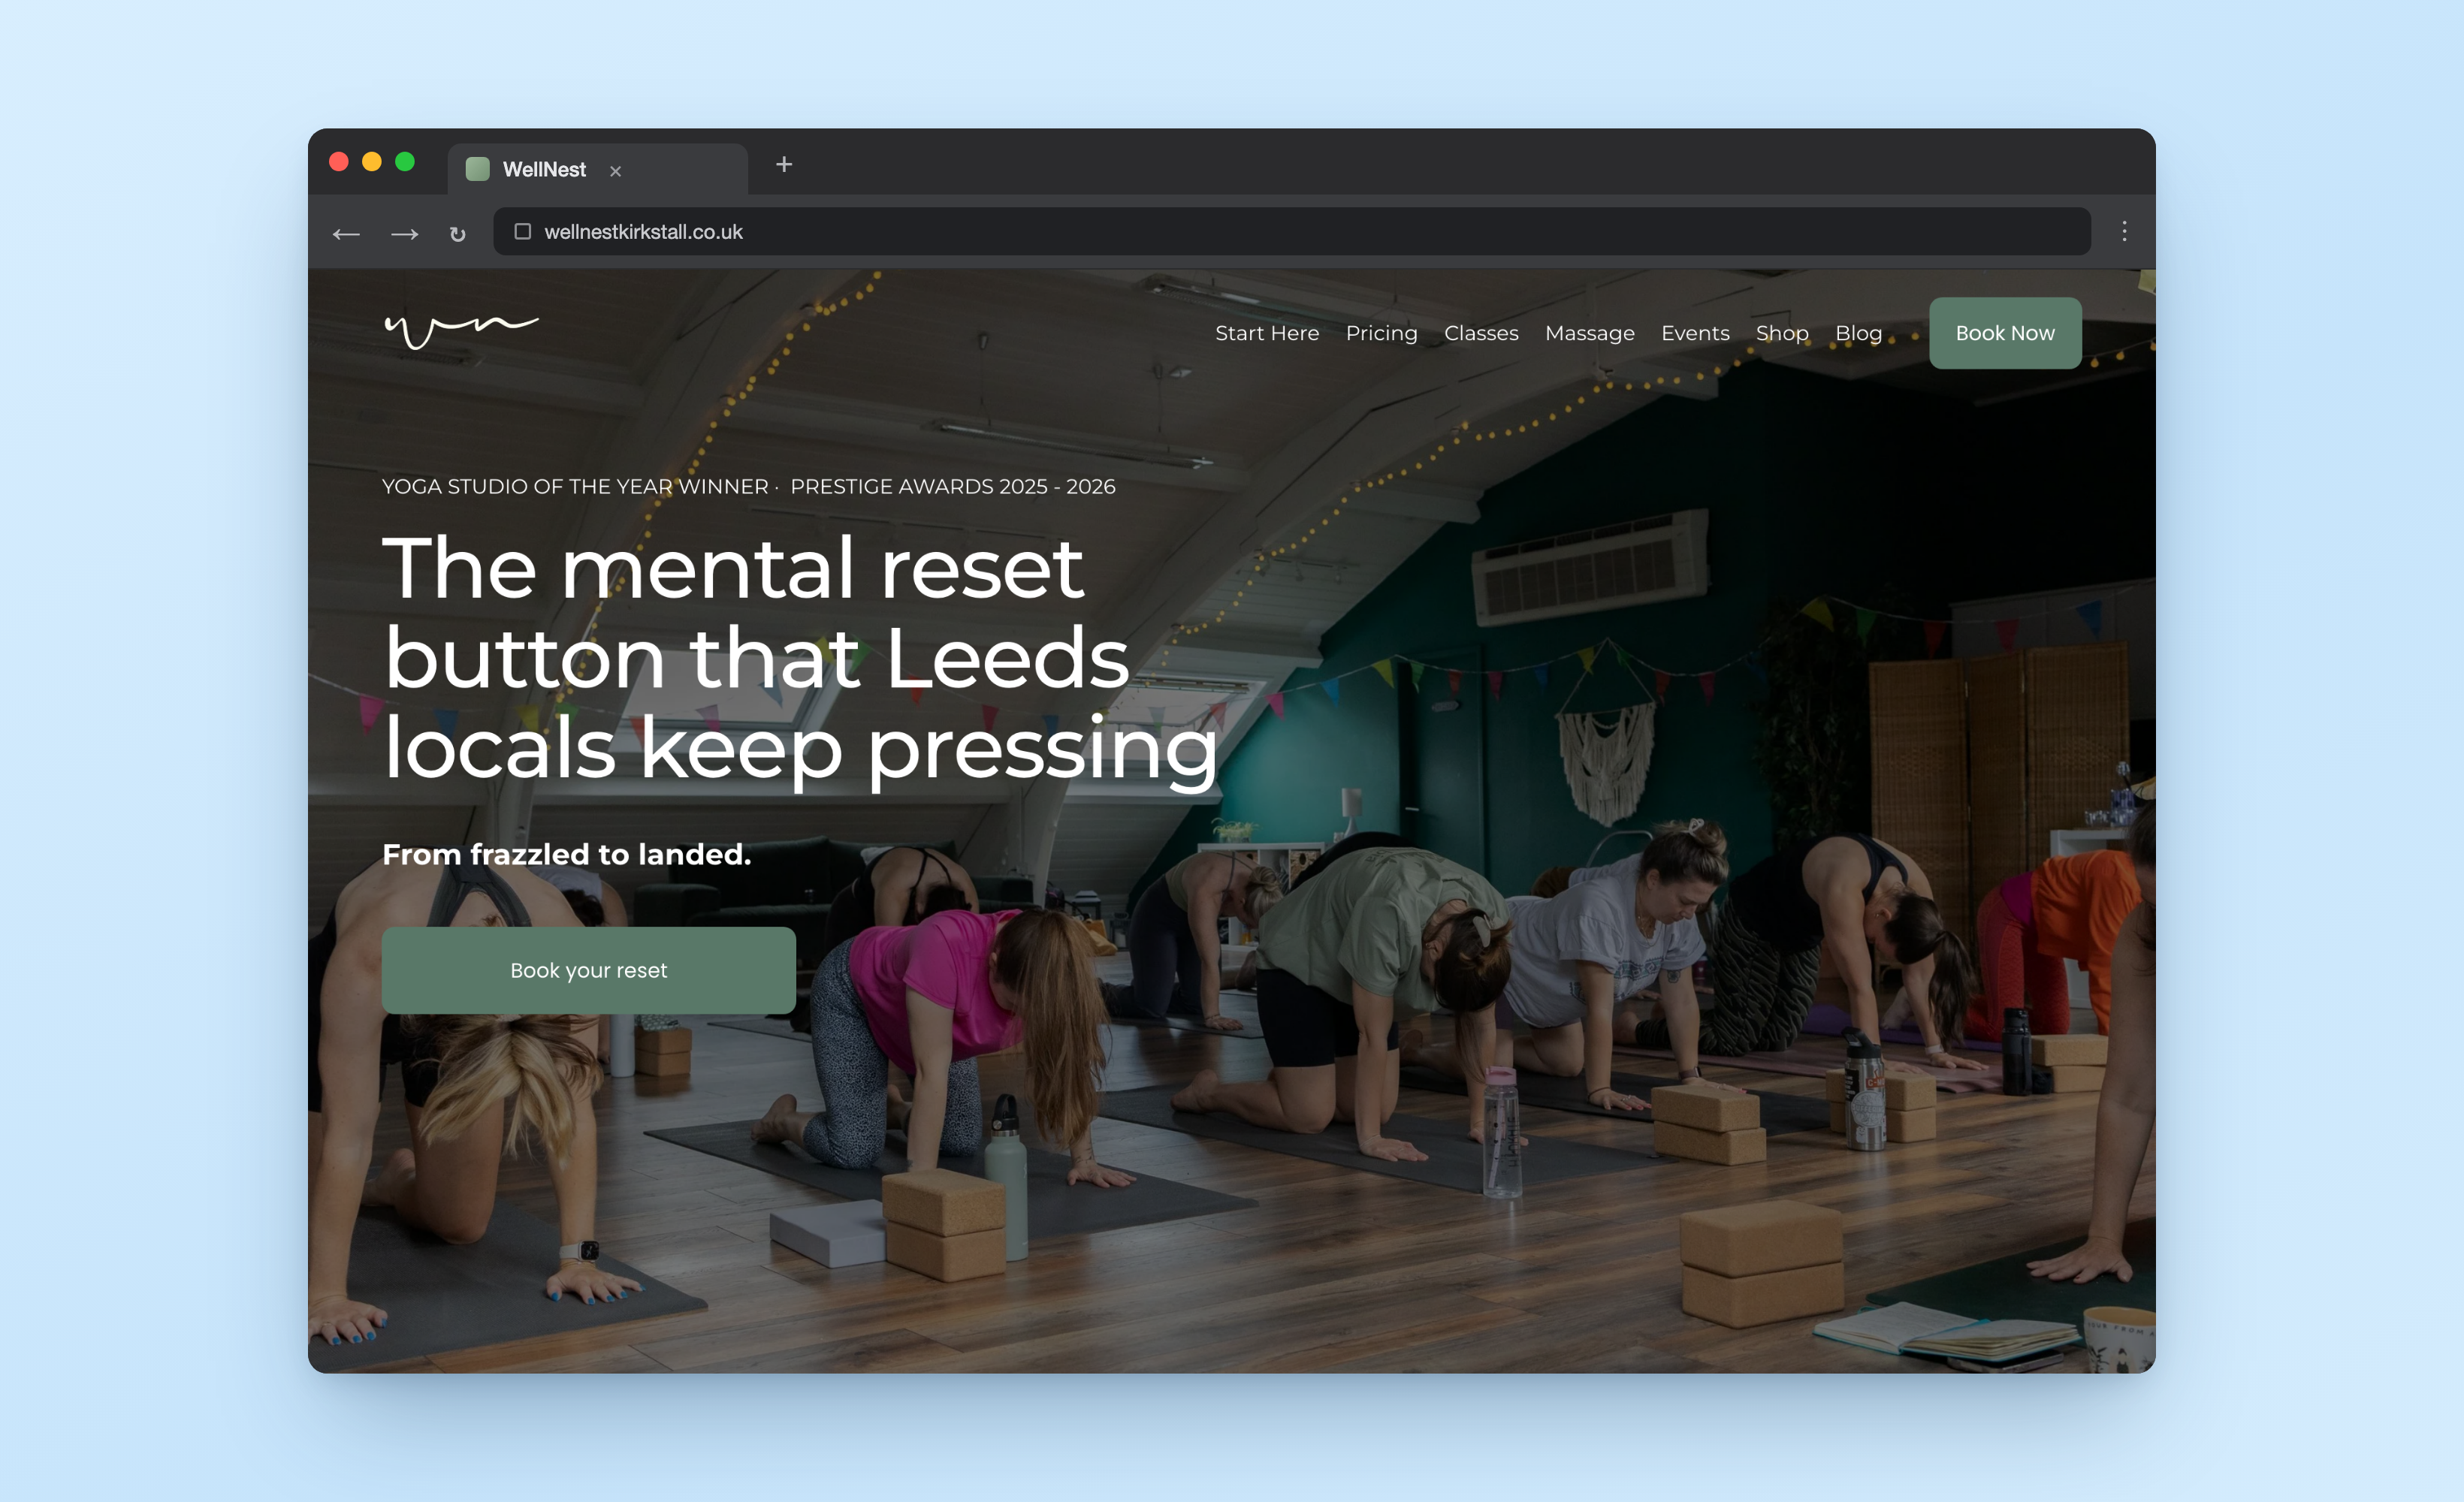This screenshot has width=2464, height=1502.
Task: Open the browser three-dot menu
Action: pos(2124,232)
